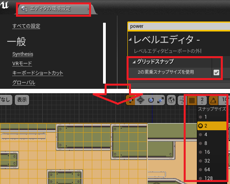Screen dimensions: 230x184
Task: Click レベルエディタビューポート description text
Action: click(168, 51)
